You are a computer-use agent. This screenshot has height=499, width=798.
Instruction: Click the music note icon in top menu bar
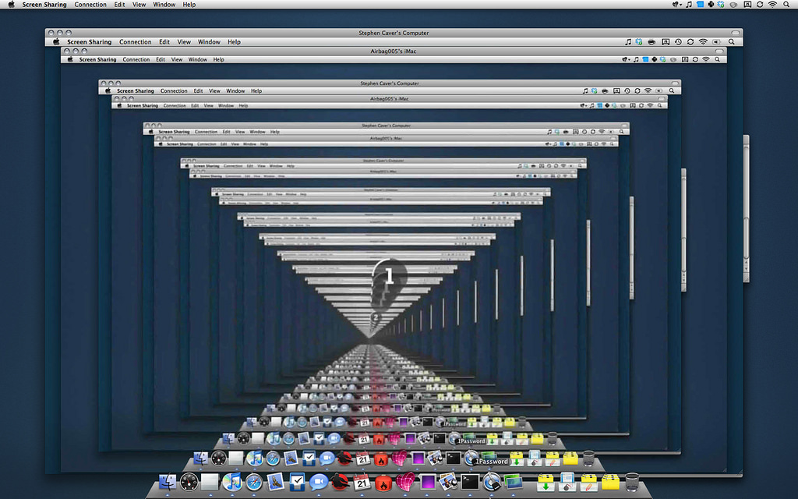689,5
